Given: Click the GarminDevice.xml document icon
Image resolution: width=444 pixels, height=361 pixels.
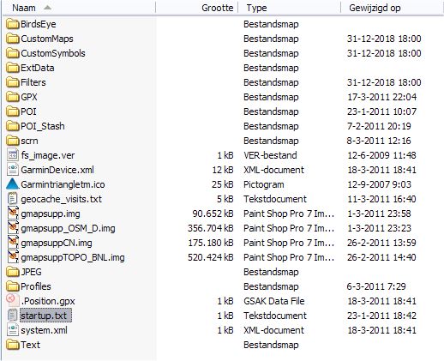Looking at the screenshot, I should 13,170.
